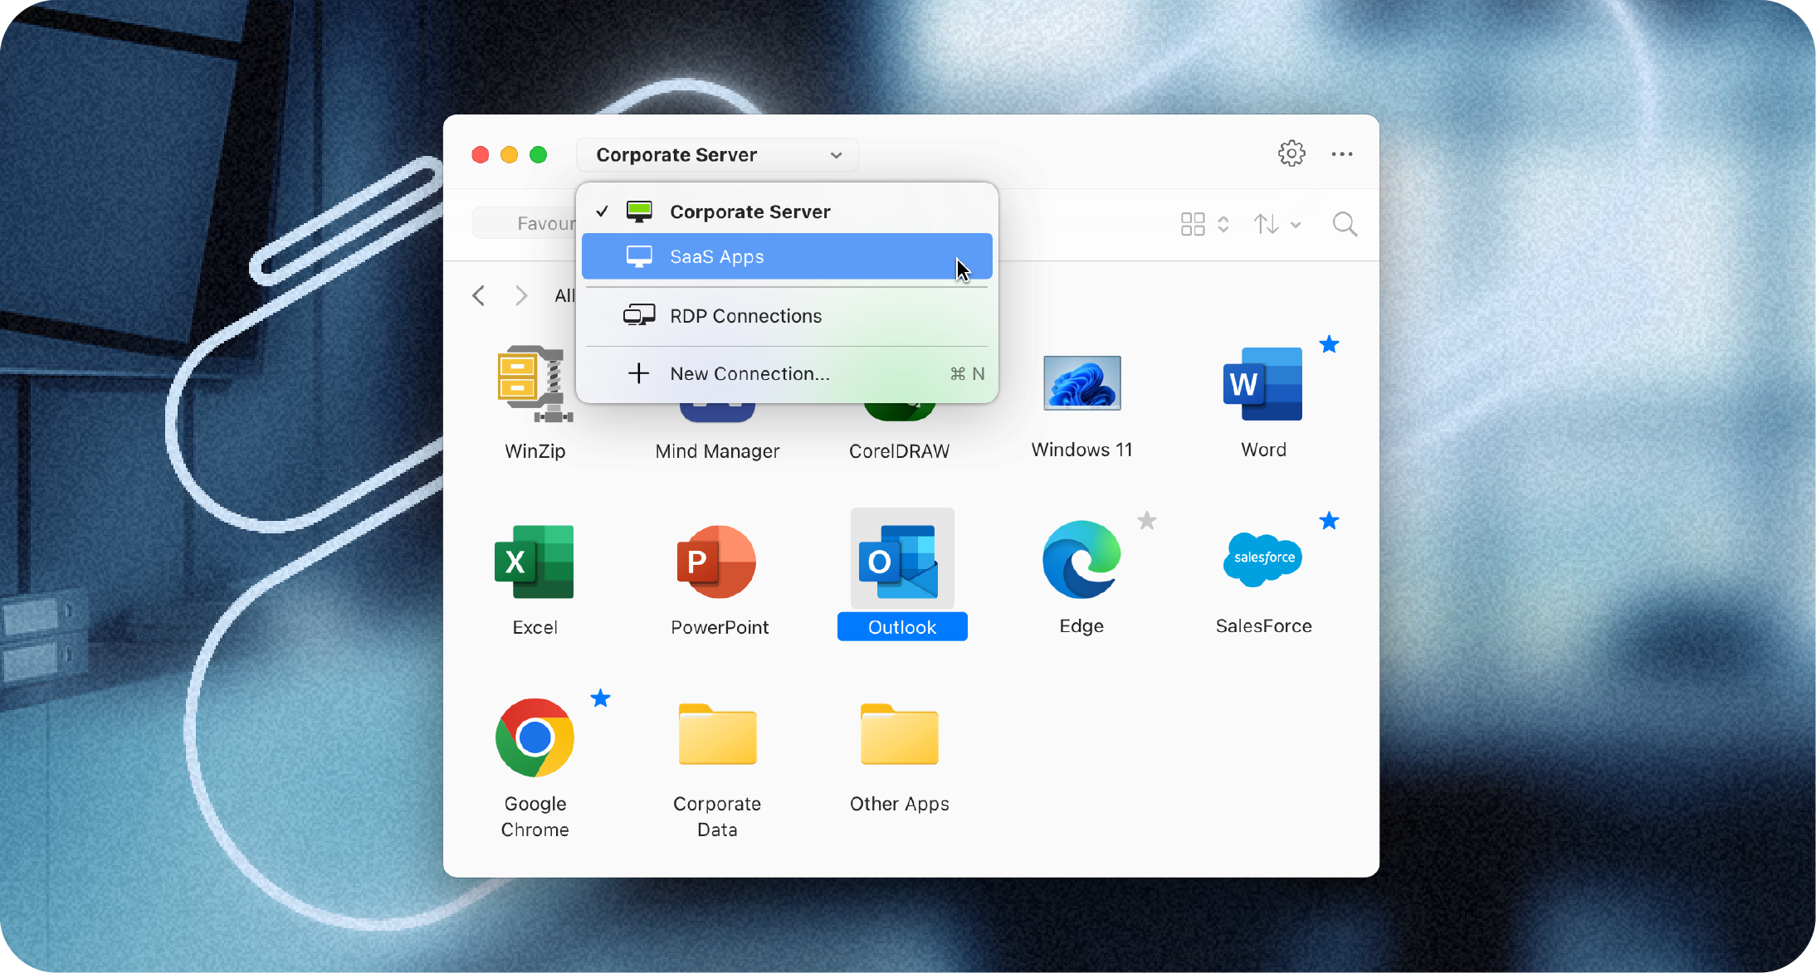The height and width of the screenshot is (973, 1816).
Task: Open the PowerPoint application icon
Action: click(716, 562)
